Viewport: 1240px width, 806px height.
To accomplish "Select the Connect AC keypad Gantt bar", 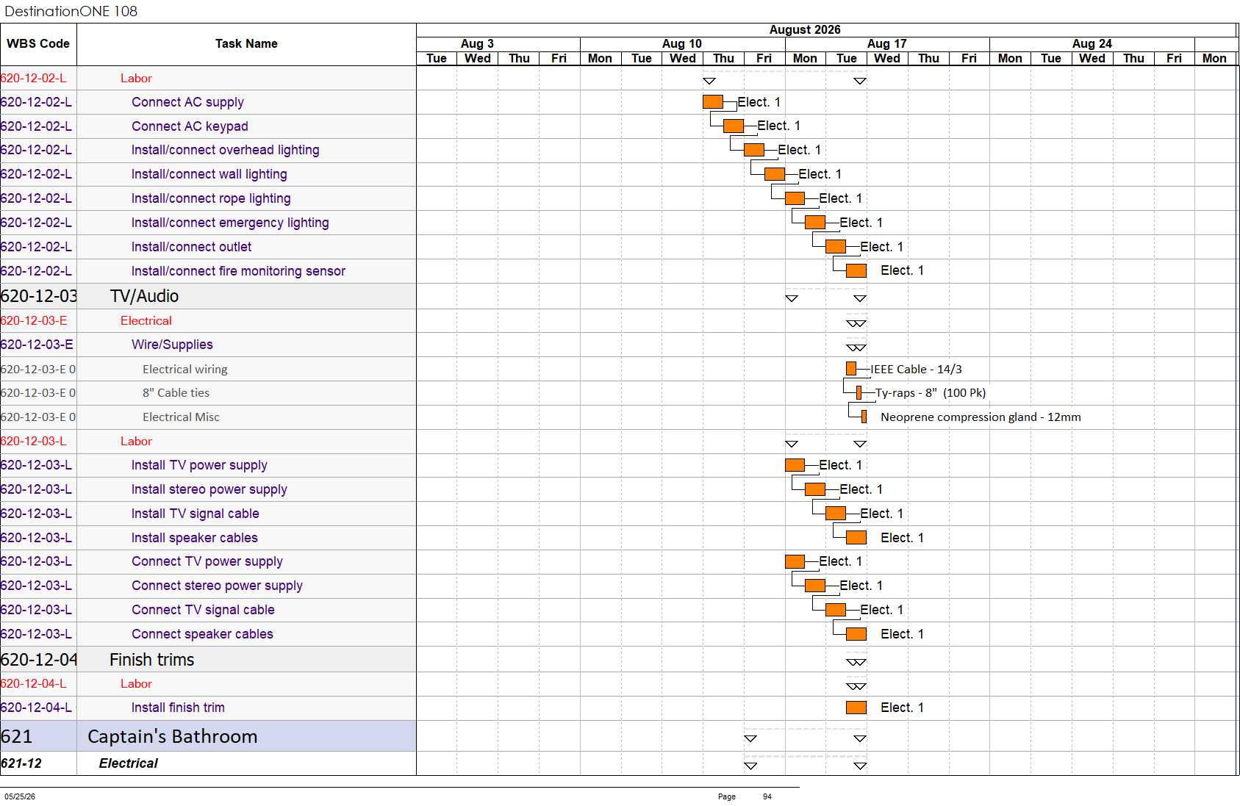I will [734, 126].
